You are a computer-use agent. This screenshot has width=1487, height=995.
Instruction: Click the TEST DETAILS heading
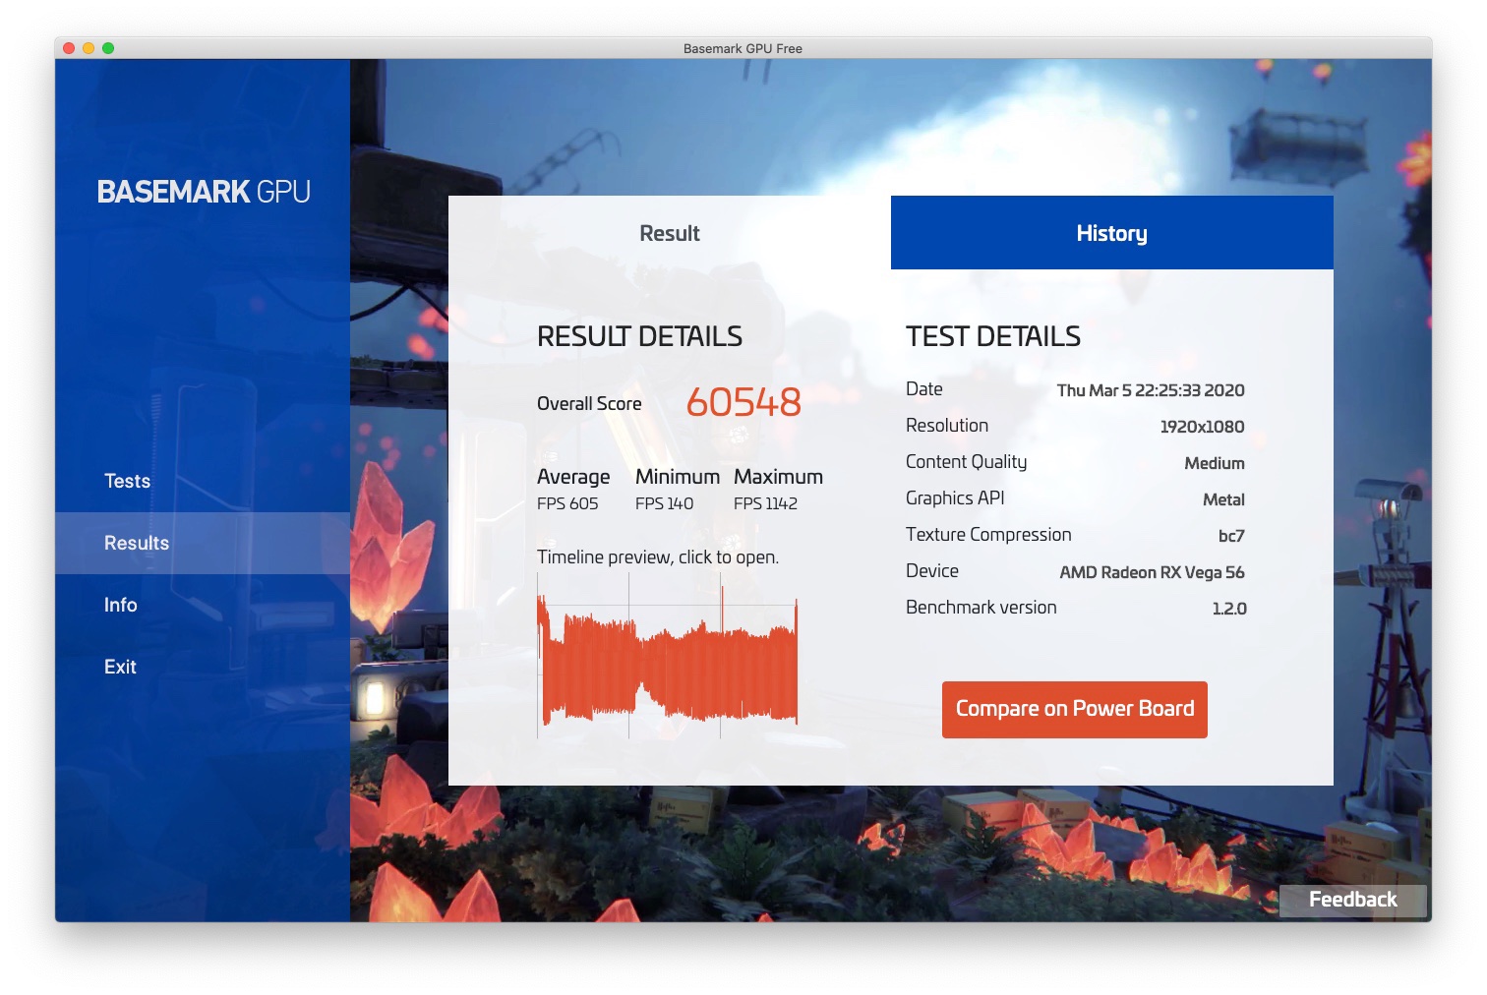(993, 336)
